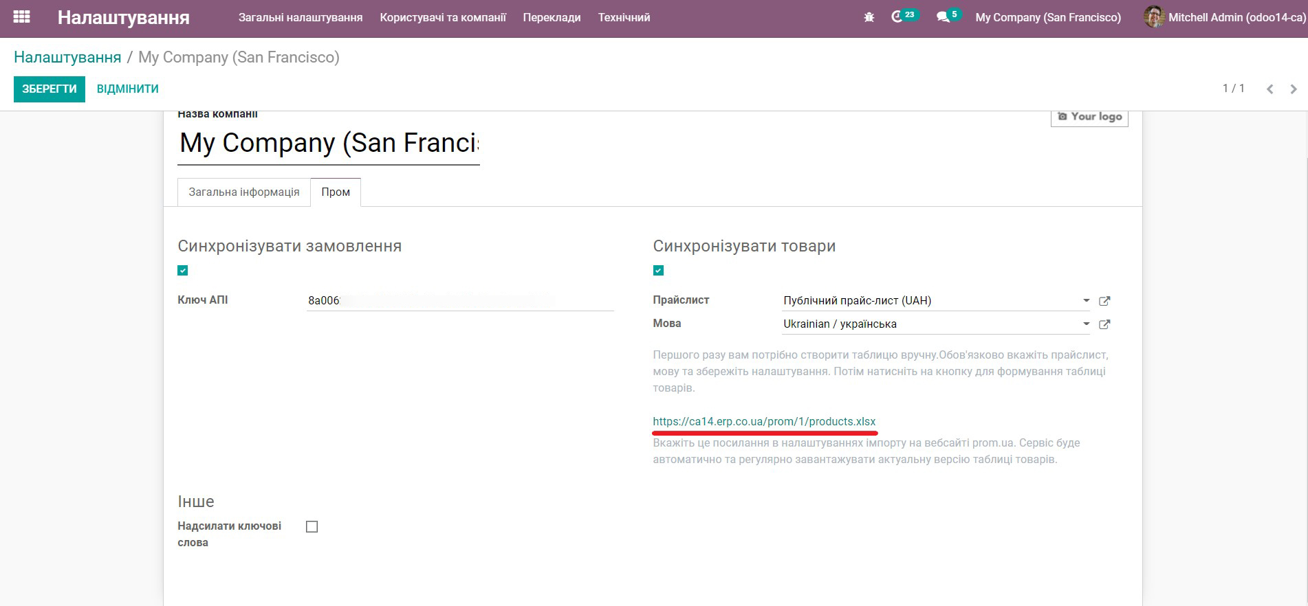Click the debug bug icon

(x=869, y=17)
